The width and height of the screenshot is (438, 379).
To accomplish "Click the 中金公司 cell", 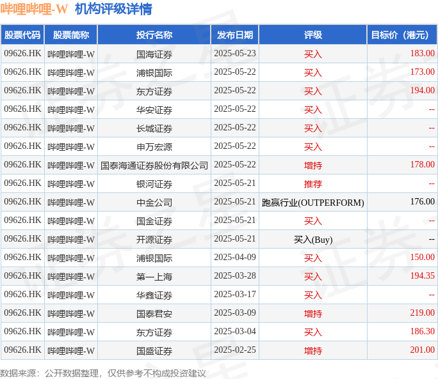I will pyautogui.click(x=154, y=203).
